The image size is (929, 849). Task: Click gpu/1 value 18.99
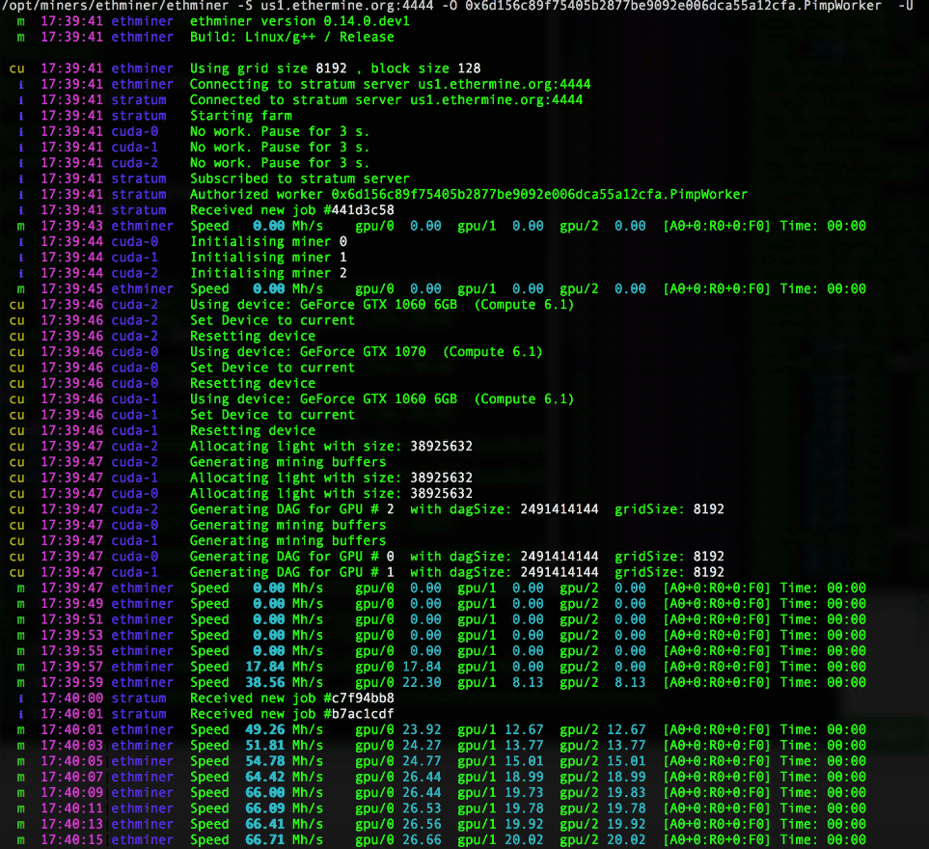(525, 777)
